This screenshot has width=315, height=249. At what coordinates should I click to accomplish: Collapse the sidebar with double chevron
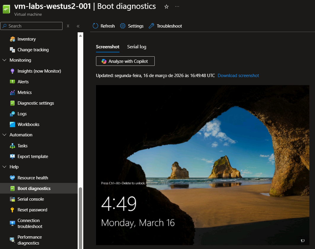[78, 26]
